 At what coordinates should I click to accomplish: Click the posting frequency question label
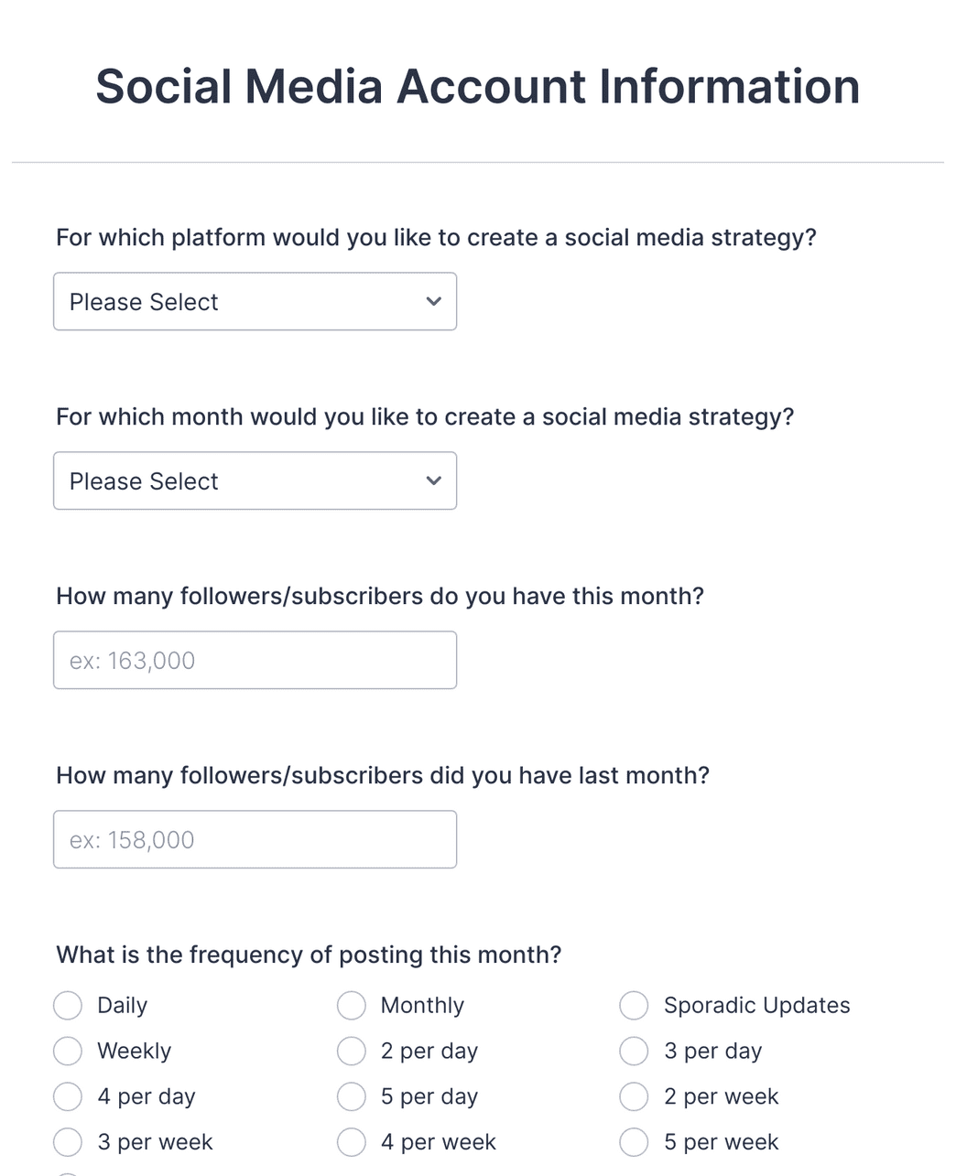click(x=309, y=955)
